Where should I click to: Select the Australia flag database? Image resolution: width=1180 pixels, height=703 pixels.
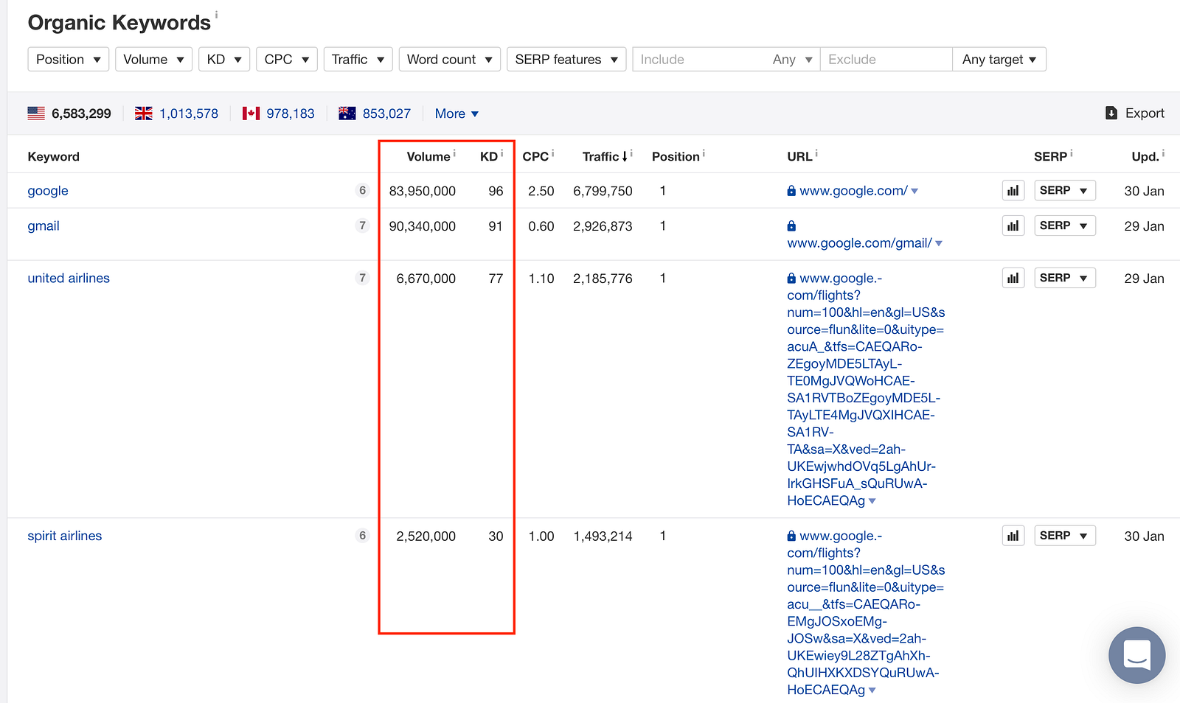[347, 113]
